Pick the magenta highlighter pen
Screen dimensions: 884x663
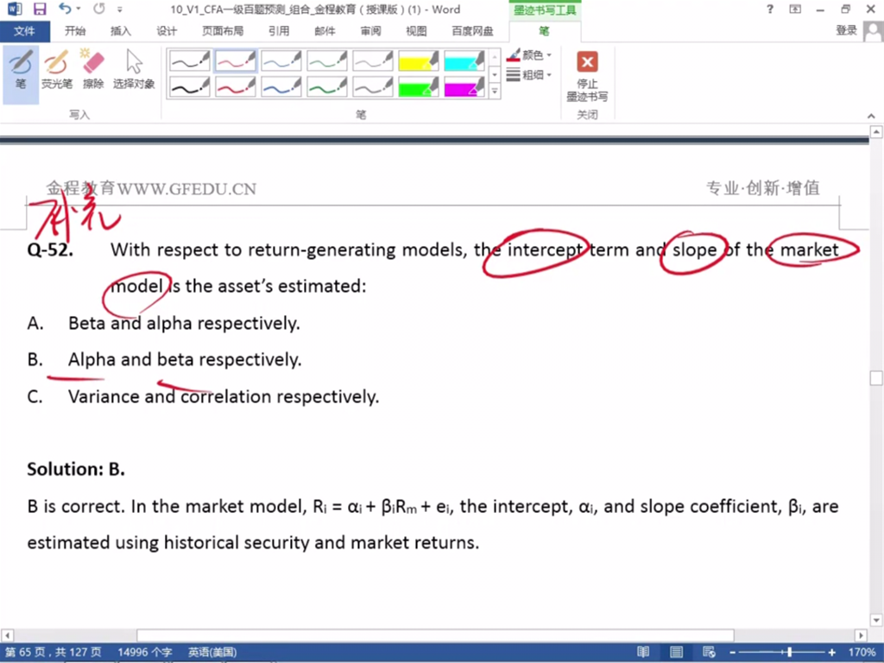[x=464, y=87]
